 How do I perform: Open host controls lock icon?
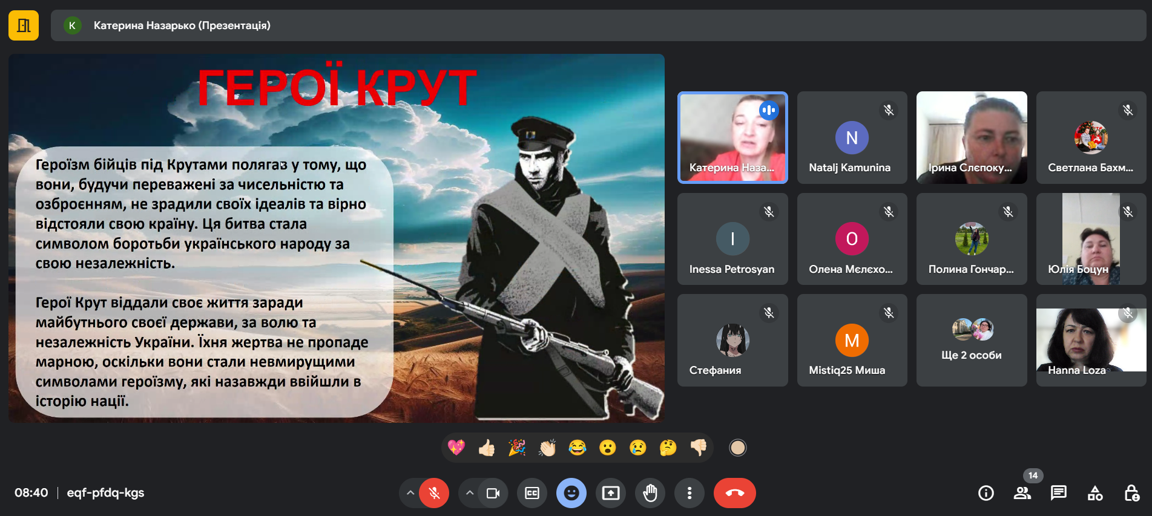pyautogui.click(x=1131, y=493)
